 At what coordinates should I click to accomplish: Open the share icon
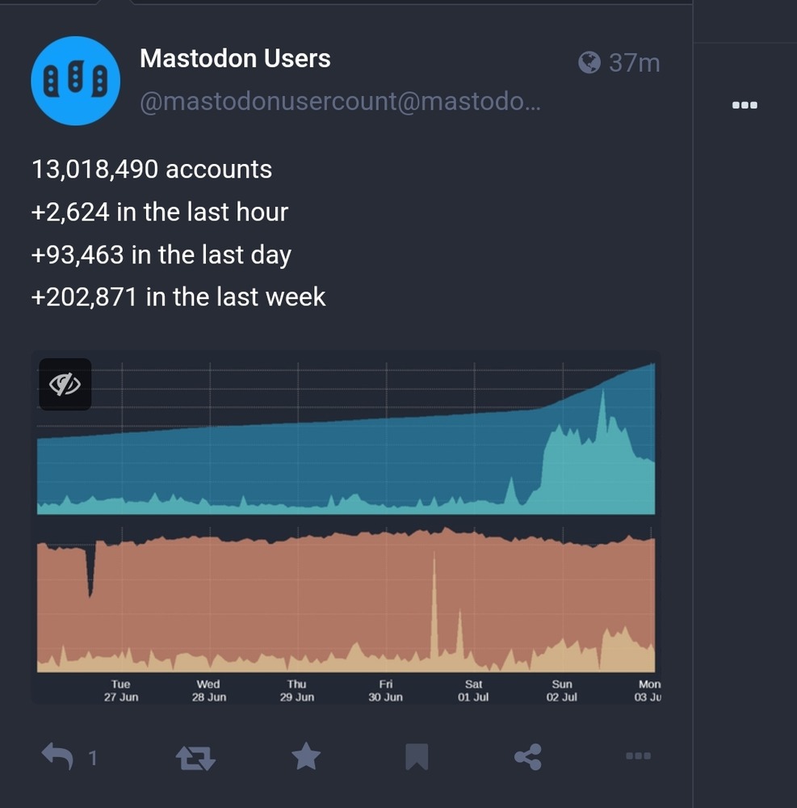(528, 756)
